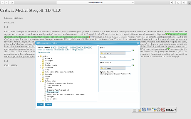Click the search icon next to Crítica field
Viewport: 191px width, 119px height.
coord(133,50)
